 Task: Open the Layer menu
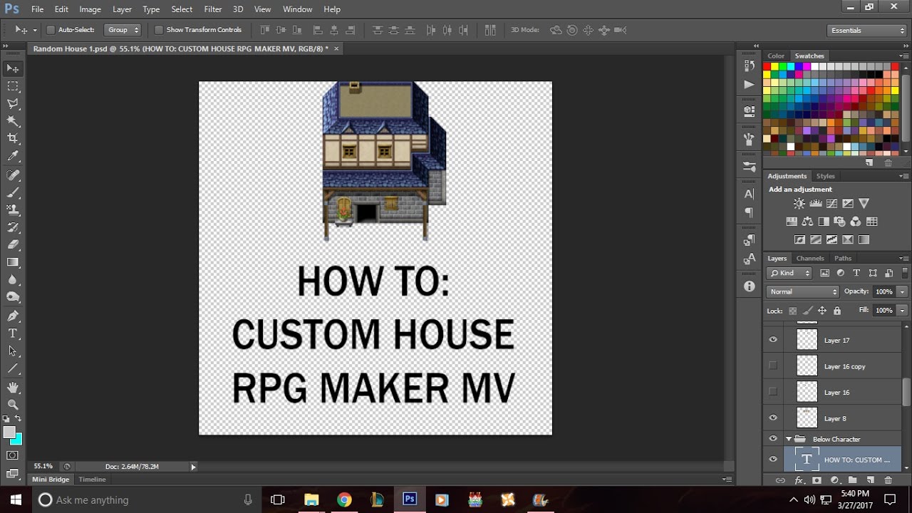pos(122,9)
